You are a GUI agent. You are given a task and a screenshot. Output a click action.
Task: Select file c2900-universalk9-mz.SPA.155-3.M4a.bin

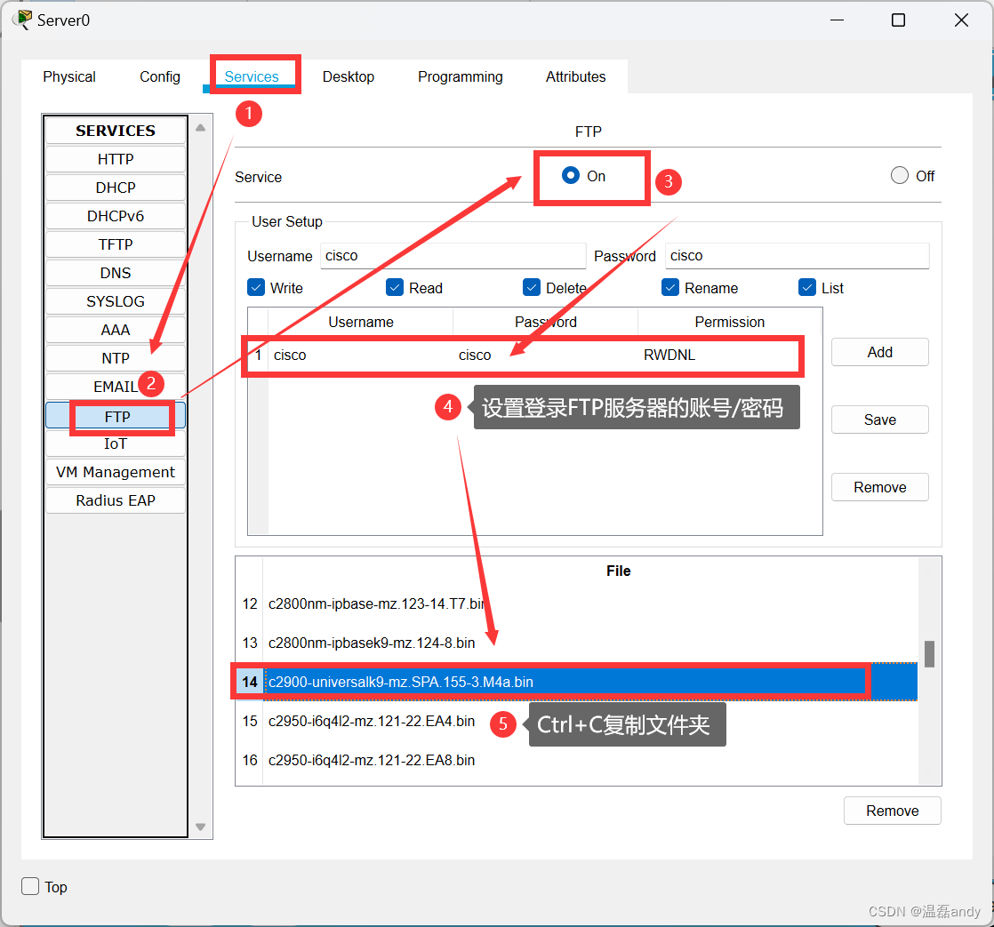[x=589, y=682]
